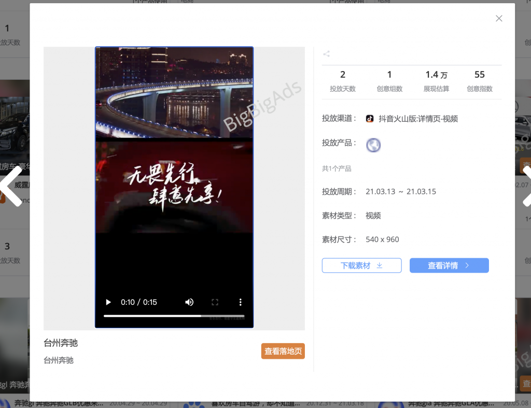Click the 投放天数 stat value 2
This screenshot has width=531, height=408.
tap(343, 75)
